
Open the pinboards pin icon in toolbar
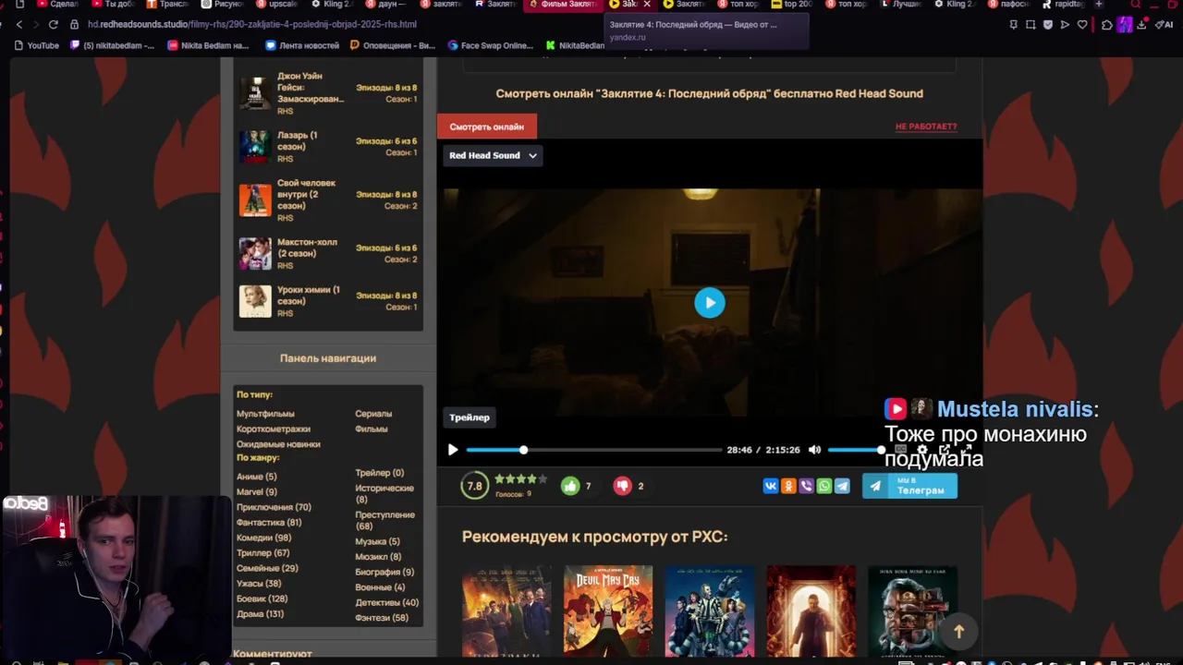1014,25
